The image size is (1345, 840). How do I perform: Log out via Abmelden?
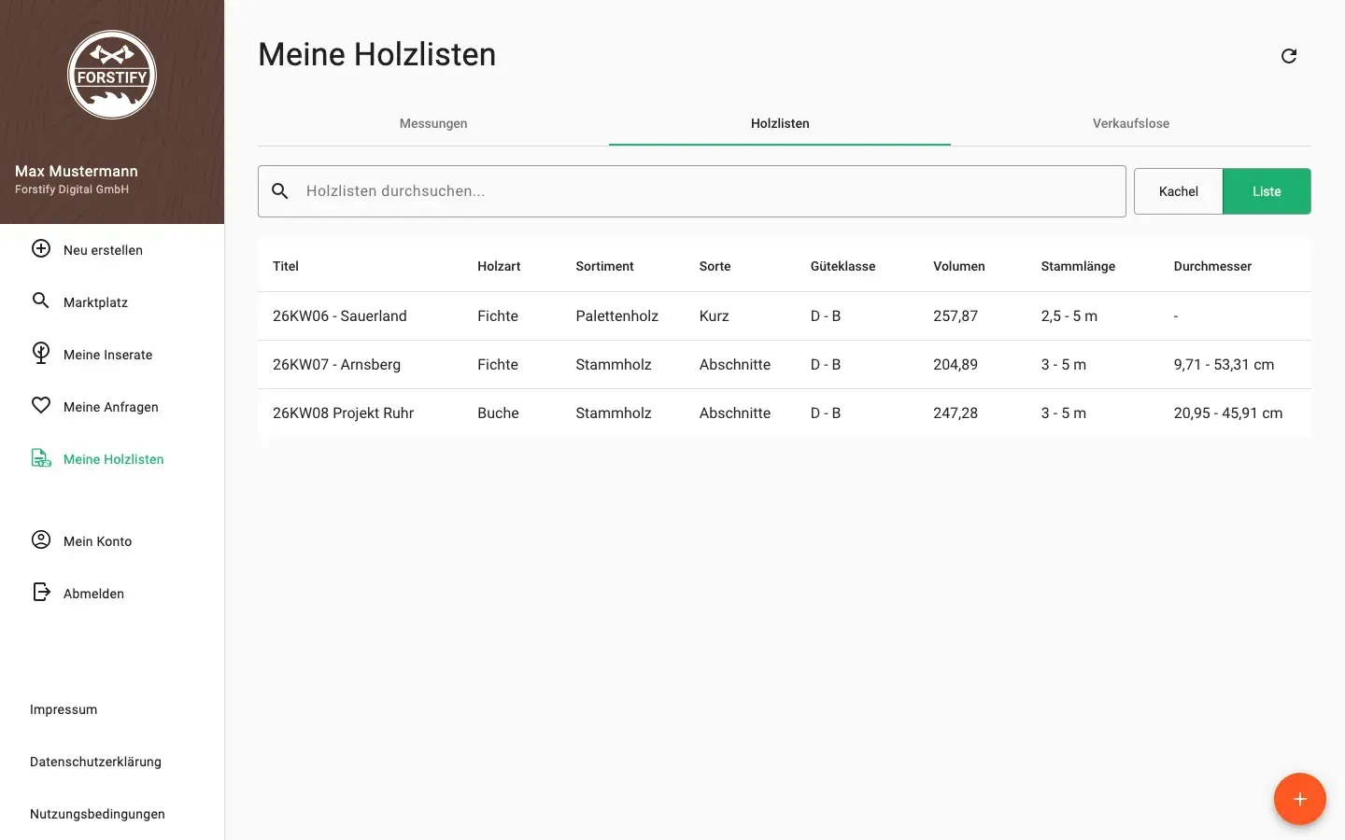tap(112, 594)
